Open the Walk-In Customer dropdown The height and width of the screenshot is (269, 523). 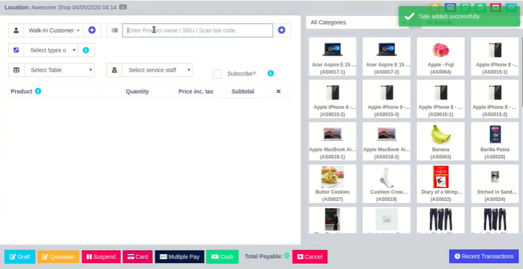pyautogui.click(x=54, y=30)
